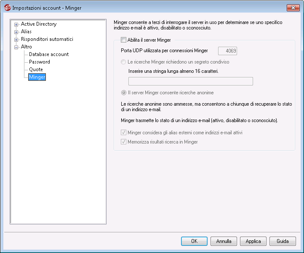Select Alias in the tree
Viewport: 304px width, 253px height.
tap(26, 32)
